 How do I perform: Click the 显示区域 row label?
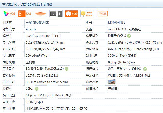(9, 42)
